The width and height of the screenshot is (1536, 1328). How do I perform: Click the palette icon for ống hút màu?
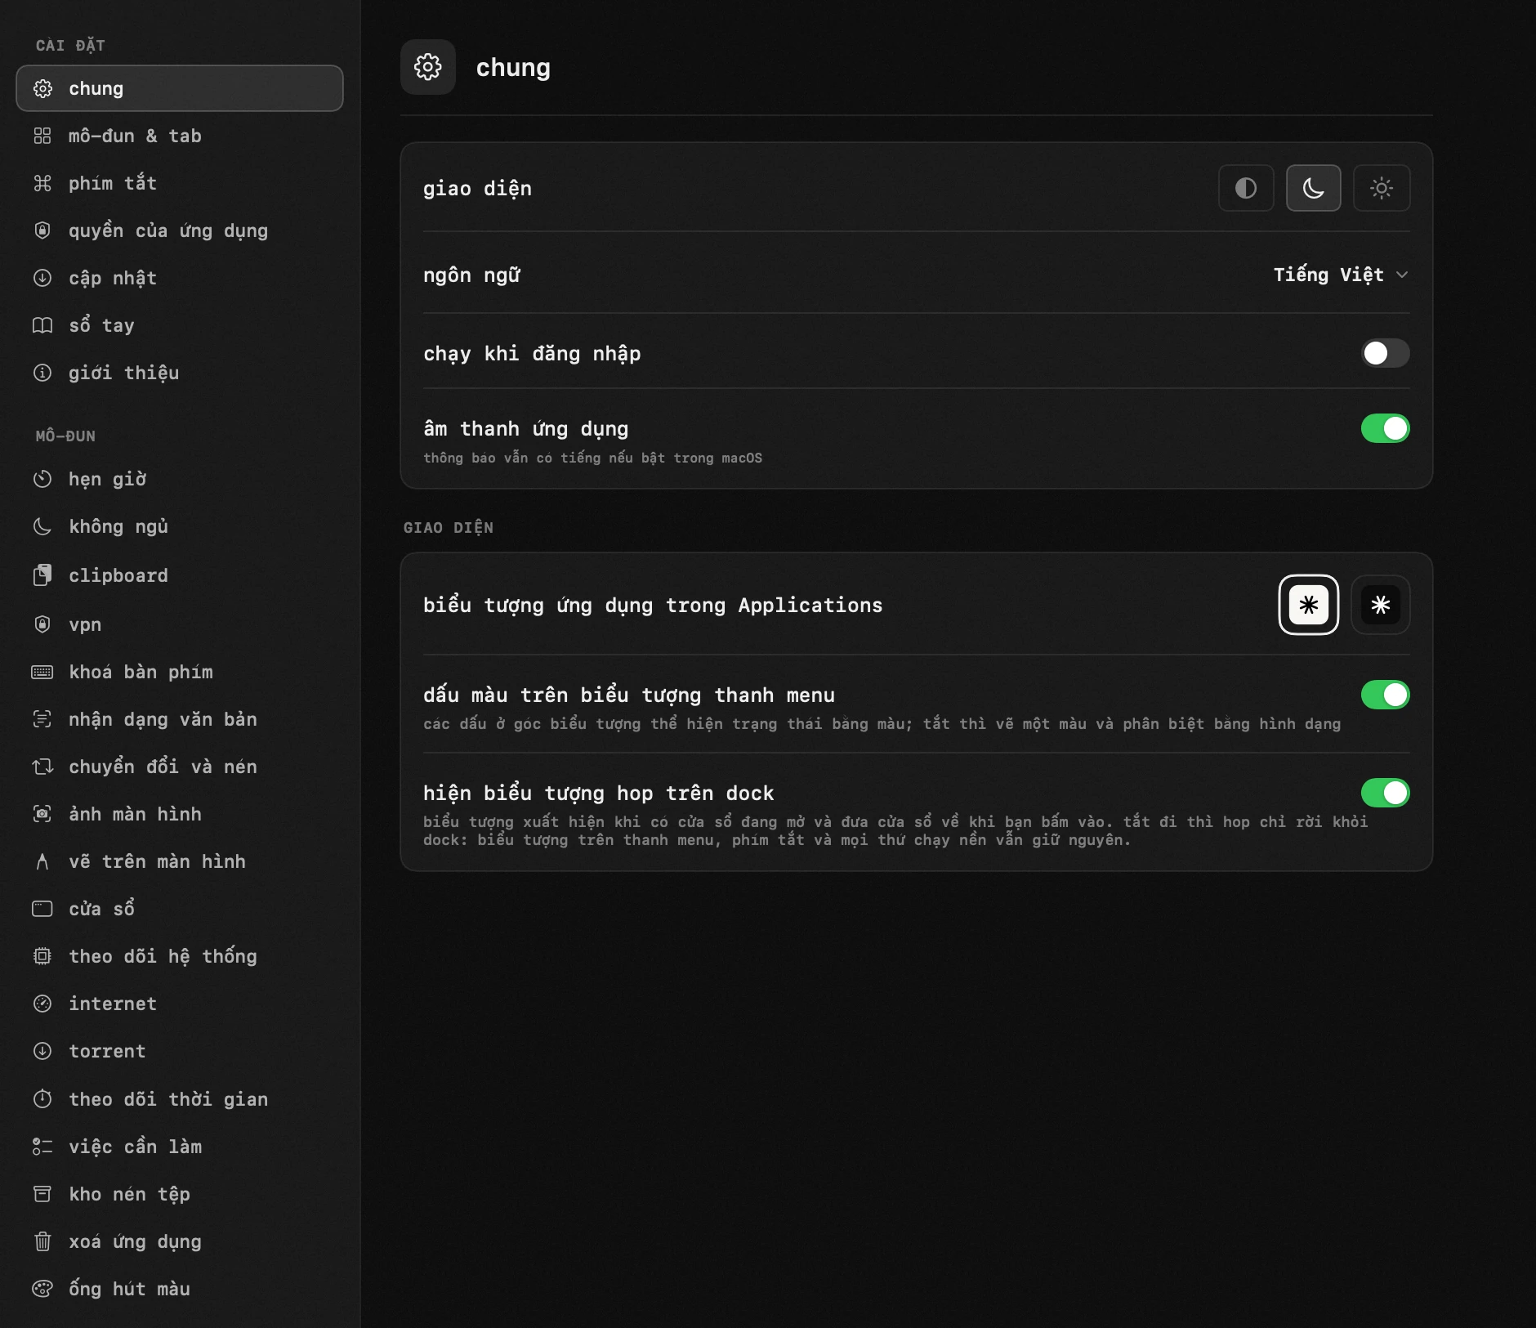point(42,1289)
